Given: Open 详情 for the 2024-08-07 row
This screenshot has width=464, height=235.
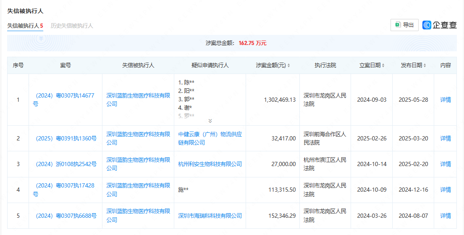Looking at the screenshot, I should tap(446, 216).
